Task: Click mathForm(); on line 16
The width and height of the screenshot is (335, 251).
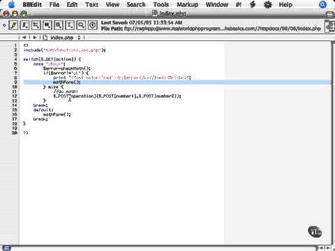Action: (x=57, y=114)
